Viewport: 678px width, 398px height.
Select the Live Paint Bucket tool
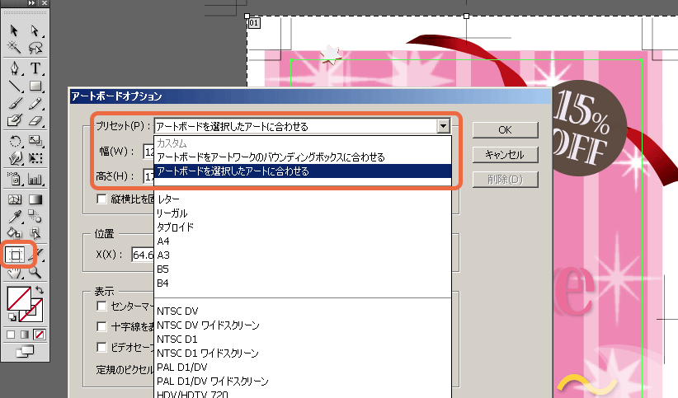tap(14, 234)
